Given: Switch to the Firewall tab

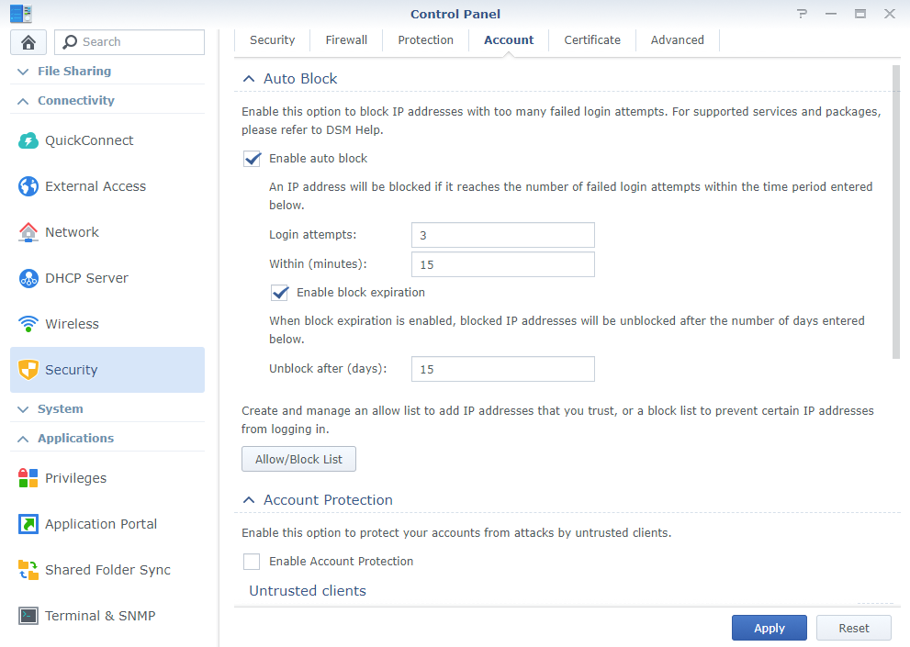Looking at the screenshot, I should pos(346,40).
